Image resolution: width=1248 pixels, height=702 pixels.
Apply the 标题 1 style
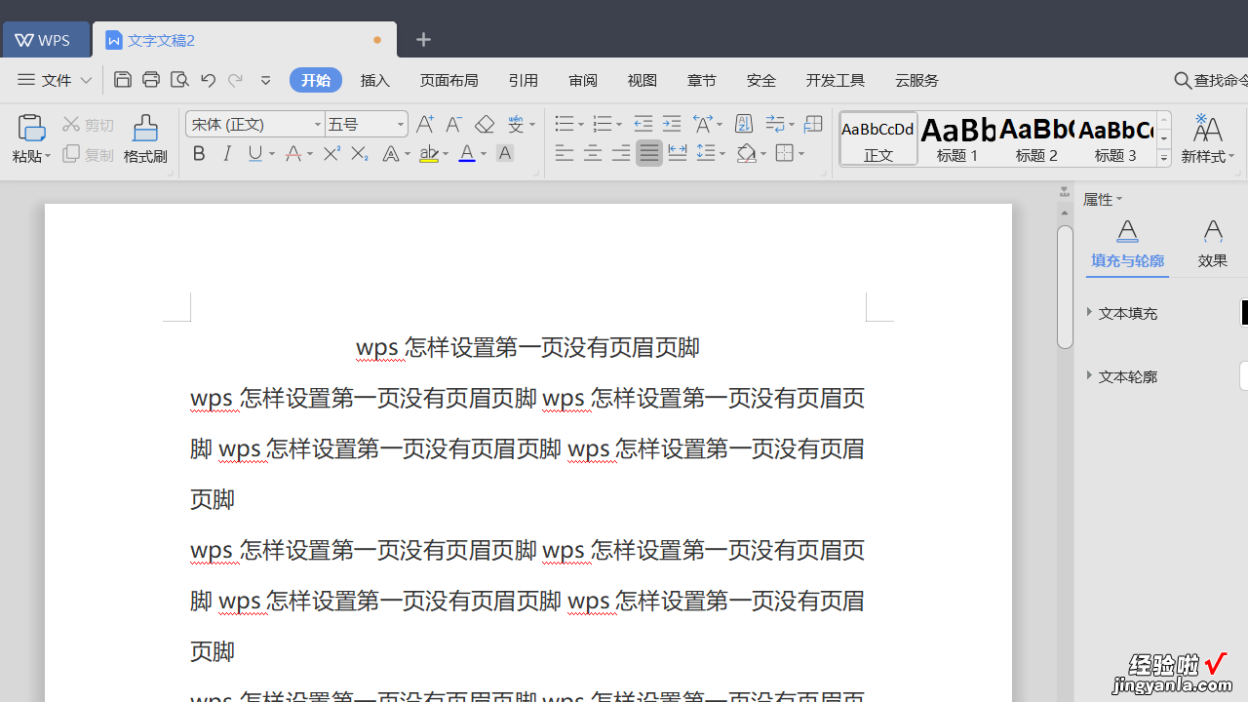click(957, 138)
